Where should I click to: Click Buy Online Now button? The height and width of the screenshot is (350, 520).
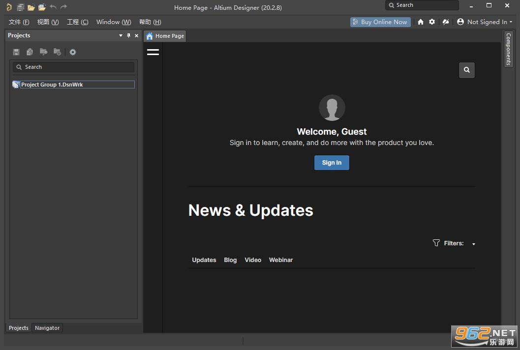[380, 22]
